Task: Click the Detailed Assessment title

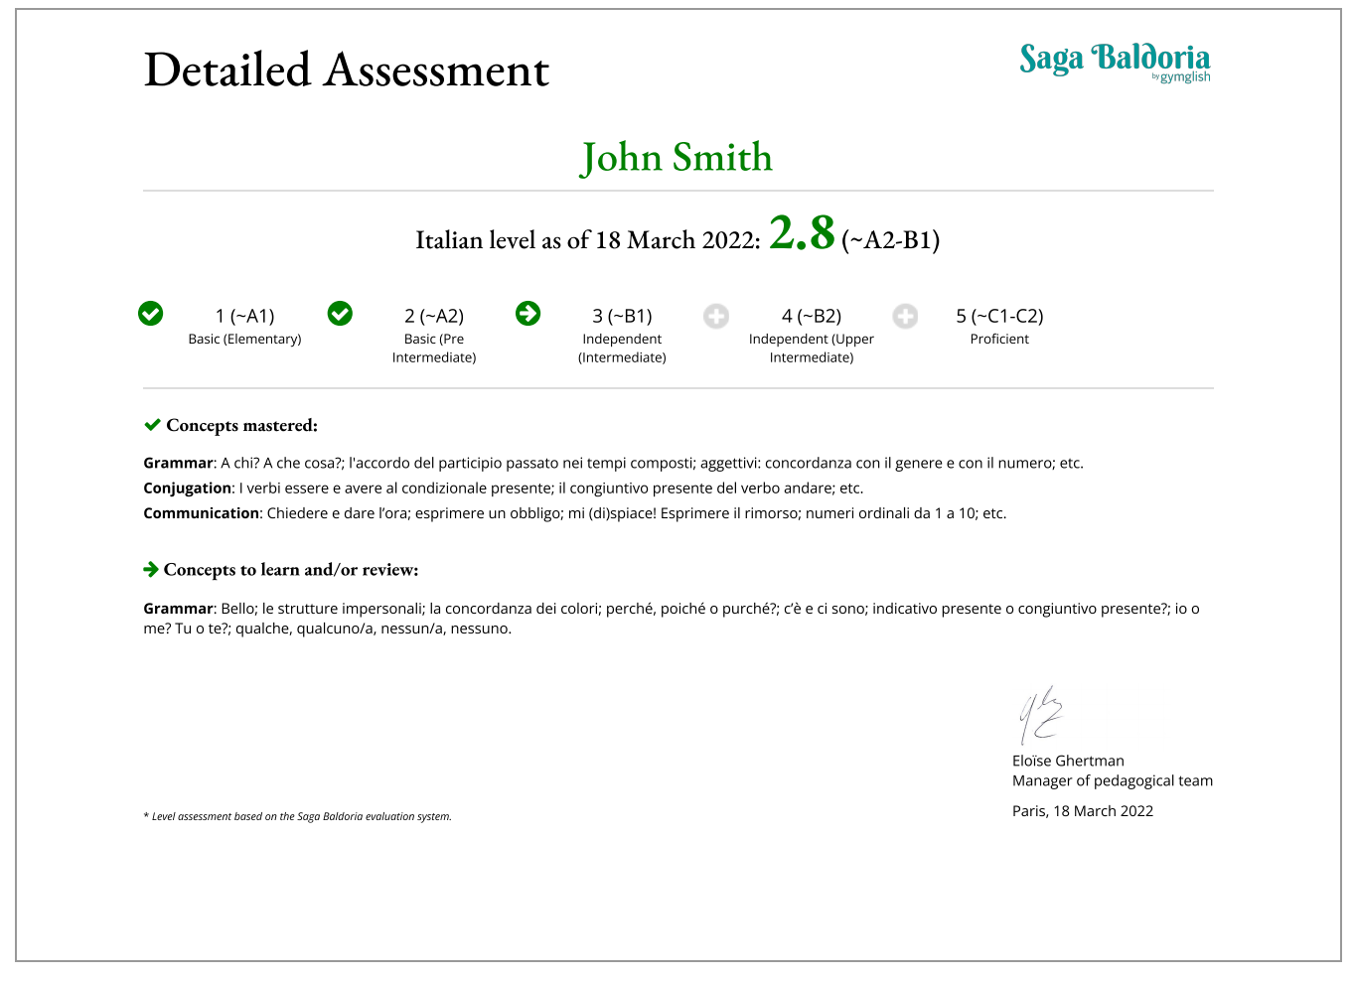Action: pyautogui.click(x=347, y=70)
